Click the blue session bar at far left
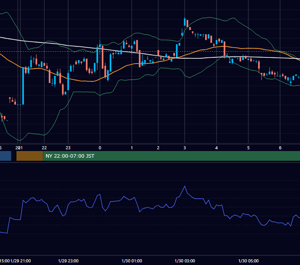Viewport: 300px width, 265px height. click(6, 156)
